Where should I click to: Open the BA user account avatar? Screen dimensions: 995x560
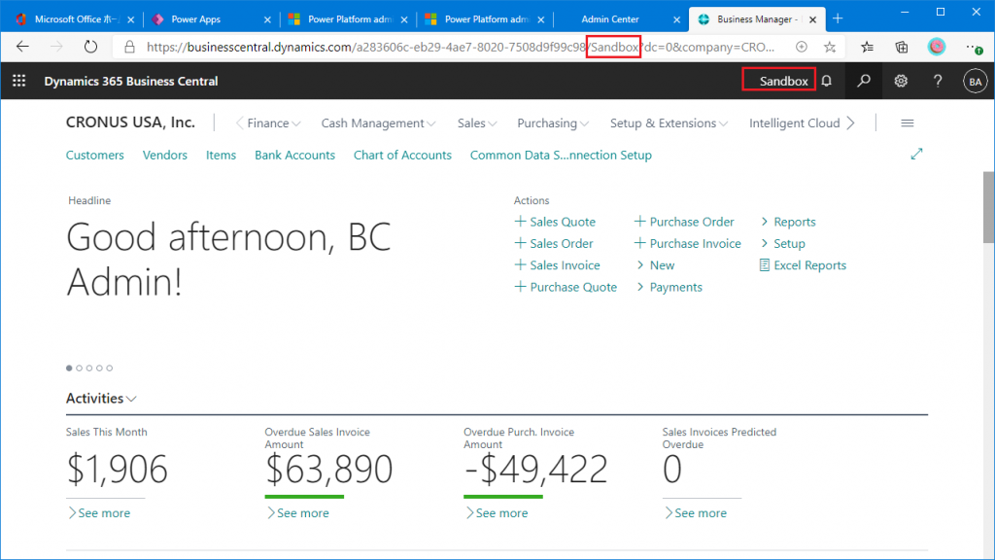[975, 82]
